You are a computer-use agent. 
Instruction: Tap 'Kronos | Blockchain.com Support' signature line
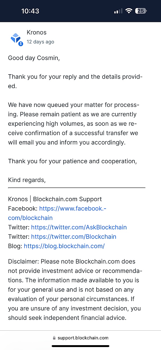pos(55,199)
